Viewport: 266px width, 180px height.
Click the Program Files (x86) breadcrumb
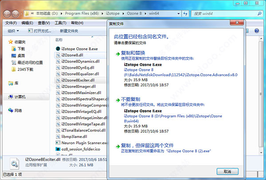point(82,13)
